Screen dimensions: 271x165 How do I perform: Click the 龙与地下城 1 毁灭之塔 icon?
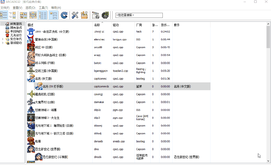(31, 133)
